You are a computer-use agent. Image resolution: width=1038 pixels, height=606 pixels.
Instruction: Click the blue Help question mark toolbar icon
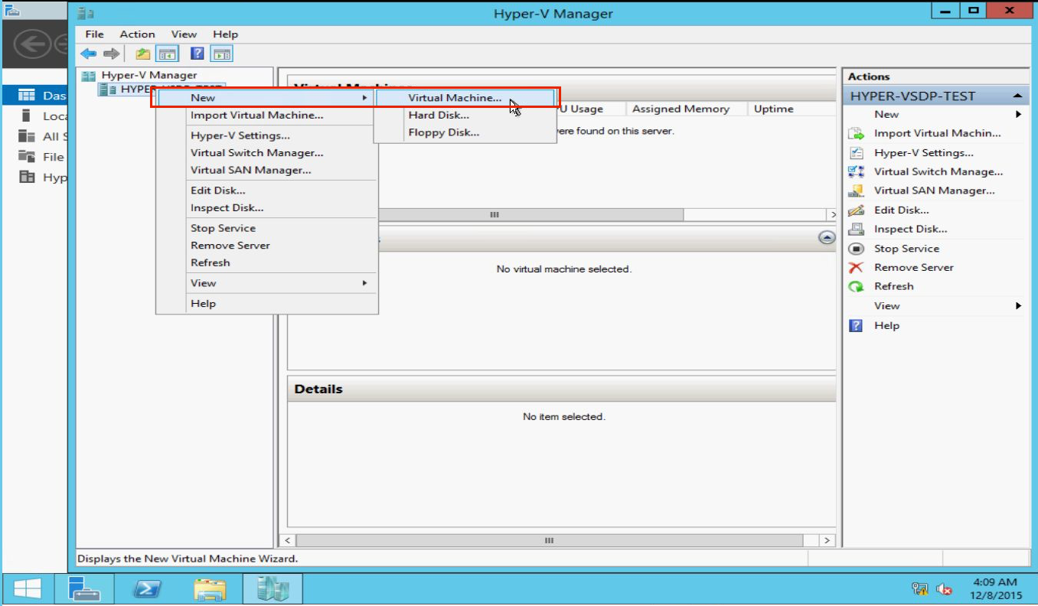(x=197, y=54)
